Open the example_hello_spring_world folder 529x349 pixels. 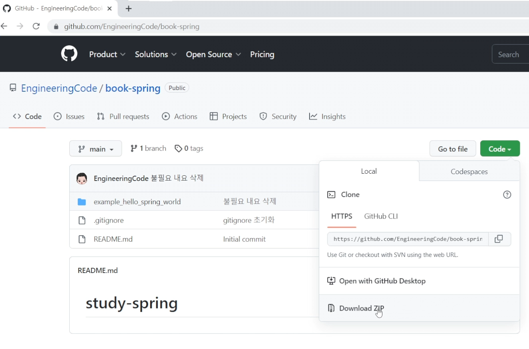tap(137, 202)
